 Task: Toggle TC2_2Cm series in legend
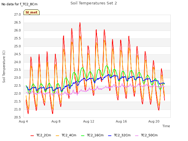tap(41, 135)
